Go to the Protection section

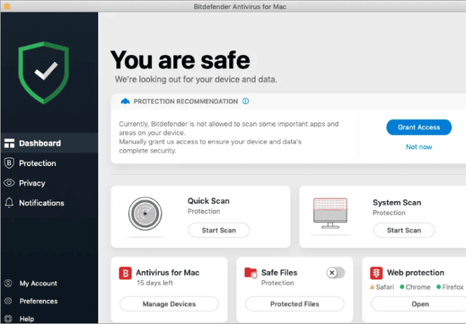50,163
